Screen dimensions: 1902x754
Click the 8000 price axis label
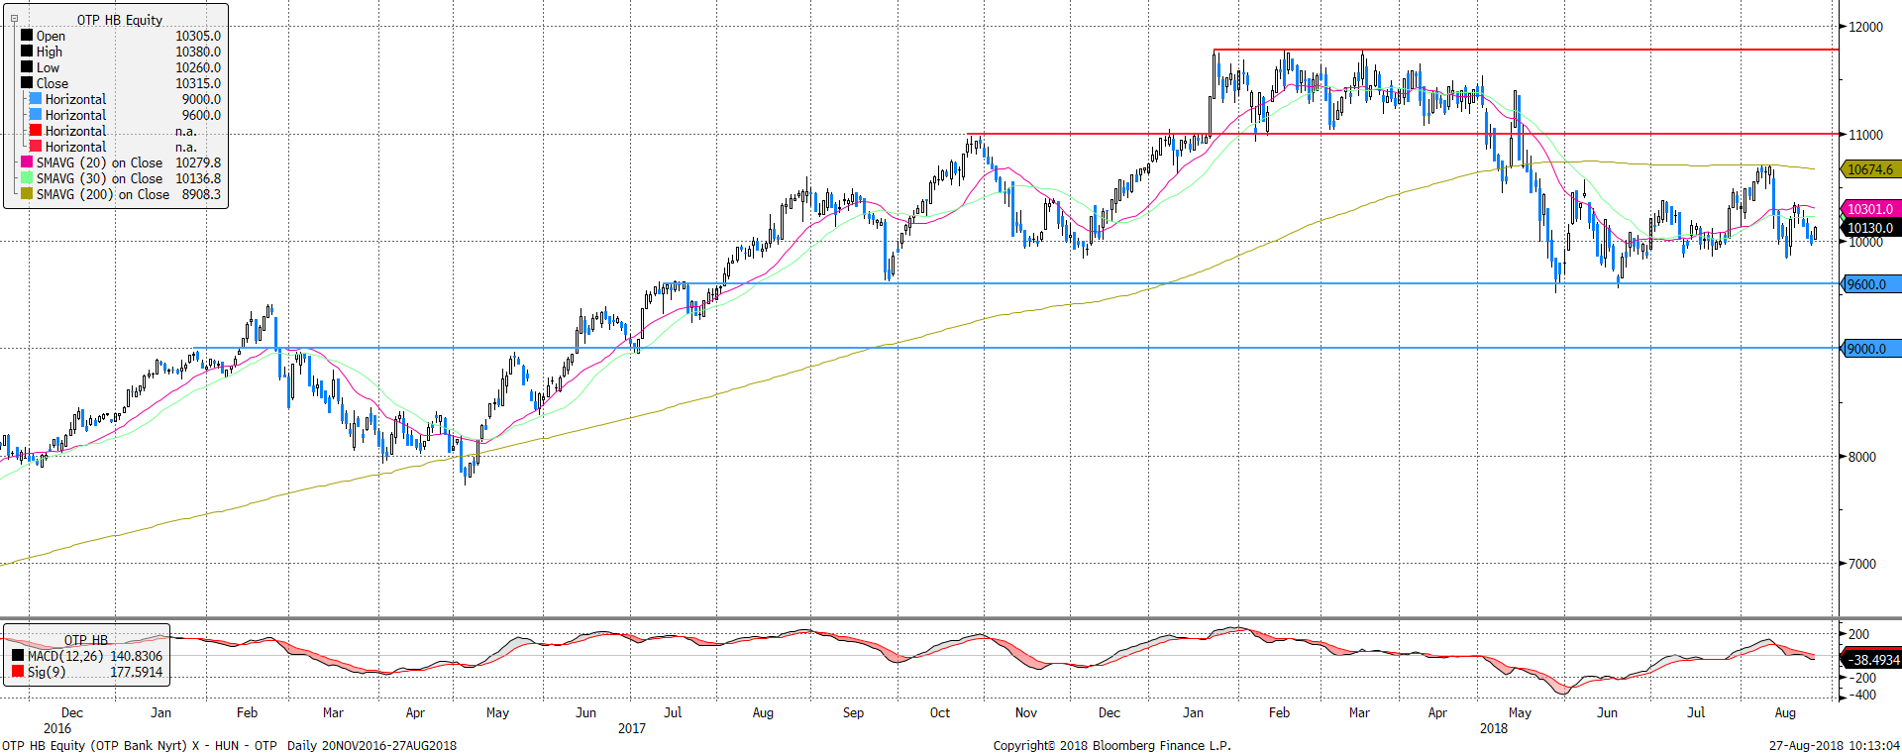tap(1862, 457)
